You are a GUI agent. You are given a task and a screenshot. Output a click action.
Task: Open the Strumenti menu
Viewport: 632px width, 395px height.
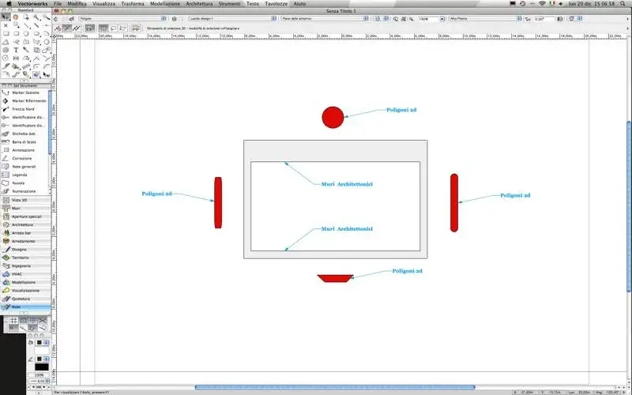(x=229, y=4)
